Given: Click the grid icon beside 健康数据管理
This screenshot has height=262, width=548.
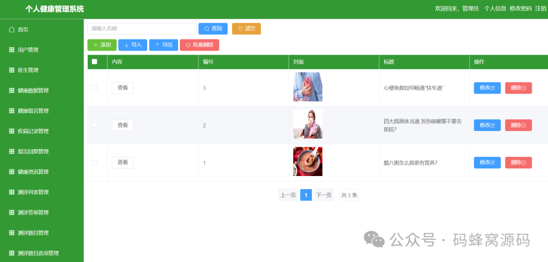Looking at the screenshot, I should (12, 91).
